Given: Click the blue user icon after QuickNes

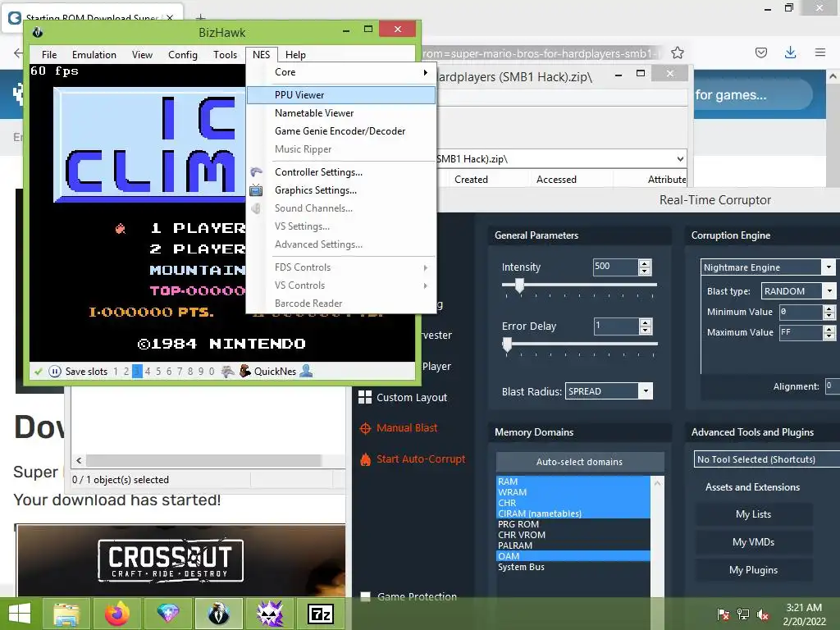Looking at the screenshot, I should pyautogui.click(x=306, y=371).
